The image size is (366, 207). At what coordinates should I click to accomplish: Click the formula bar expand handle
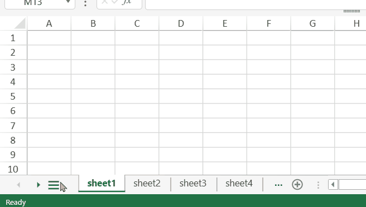[x=351, y=11]
